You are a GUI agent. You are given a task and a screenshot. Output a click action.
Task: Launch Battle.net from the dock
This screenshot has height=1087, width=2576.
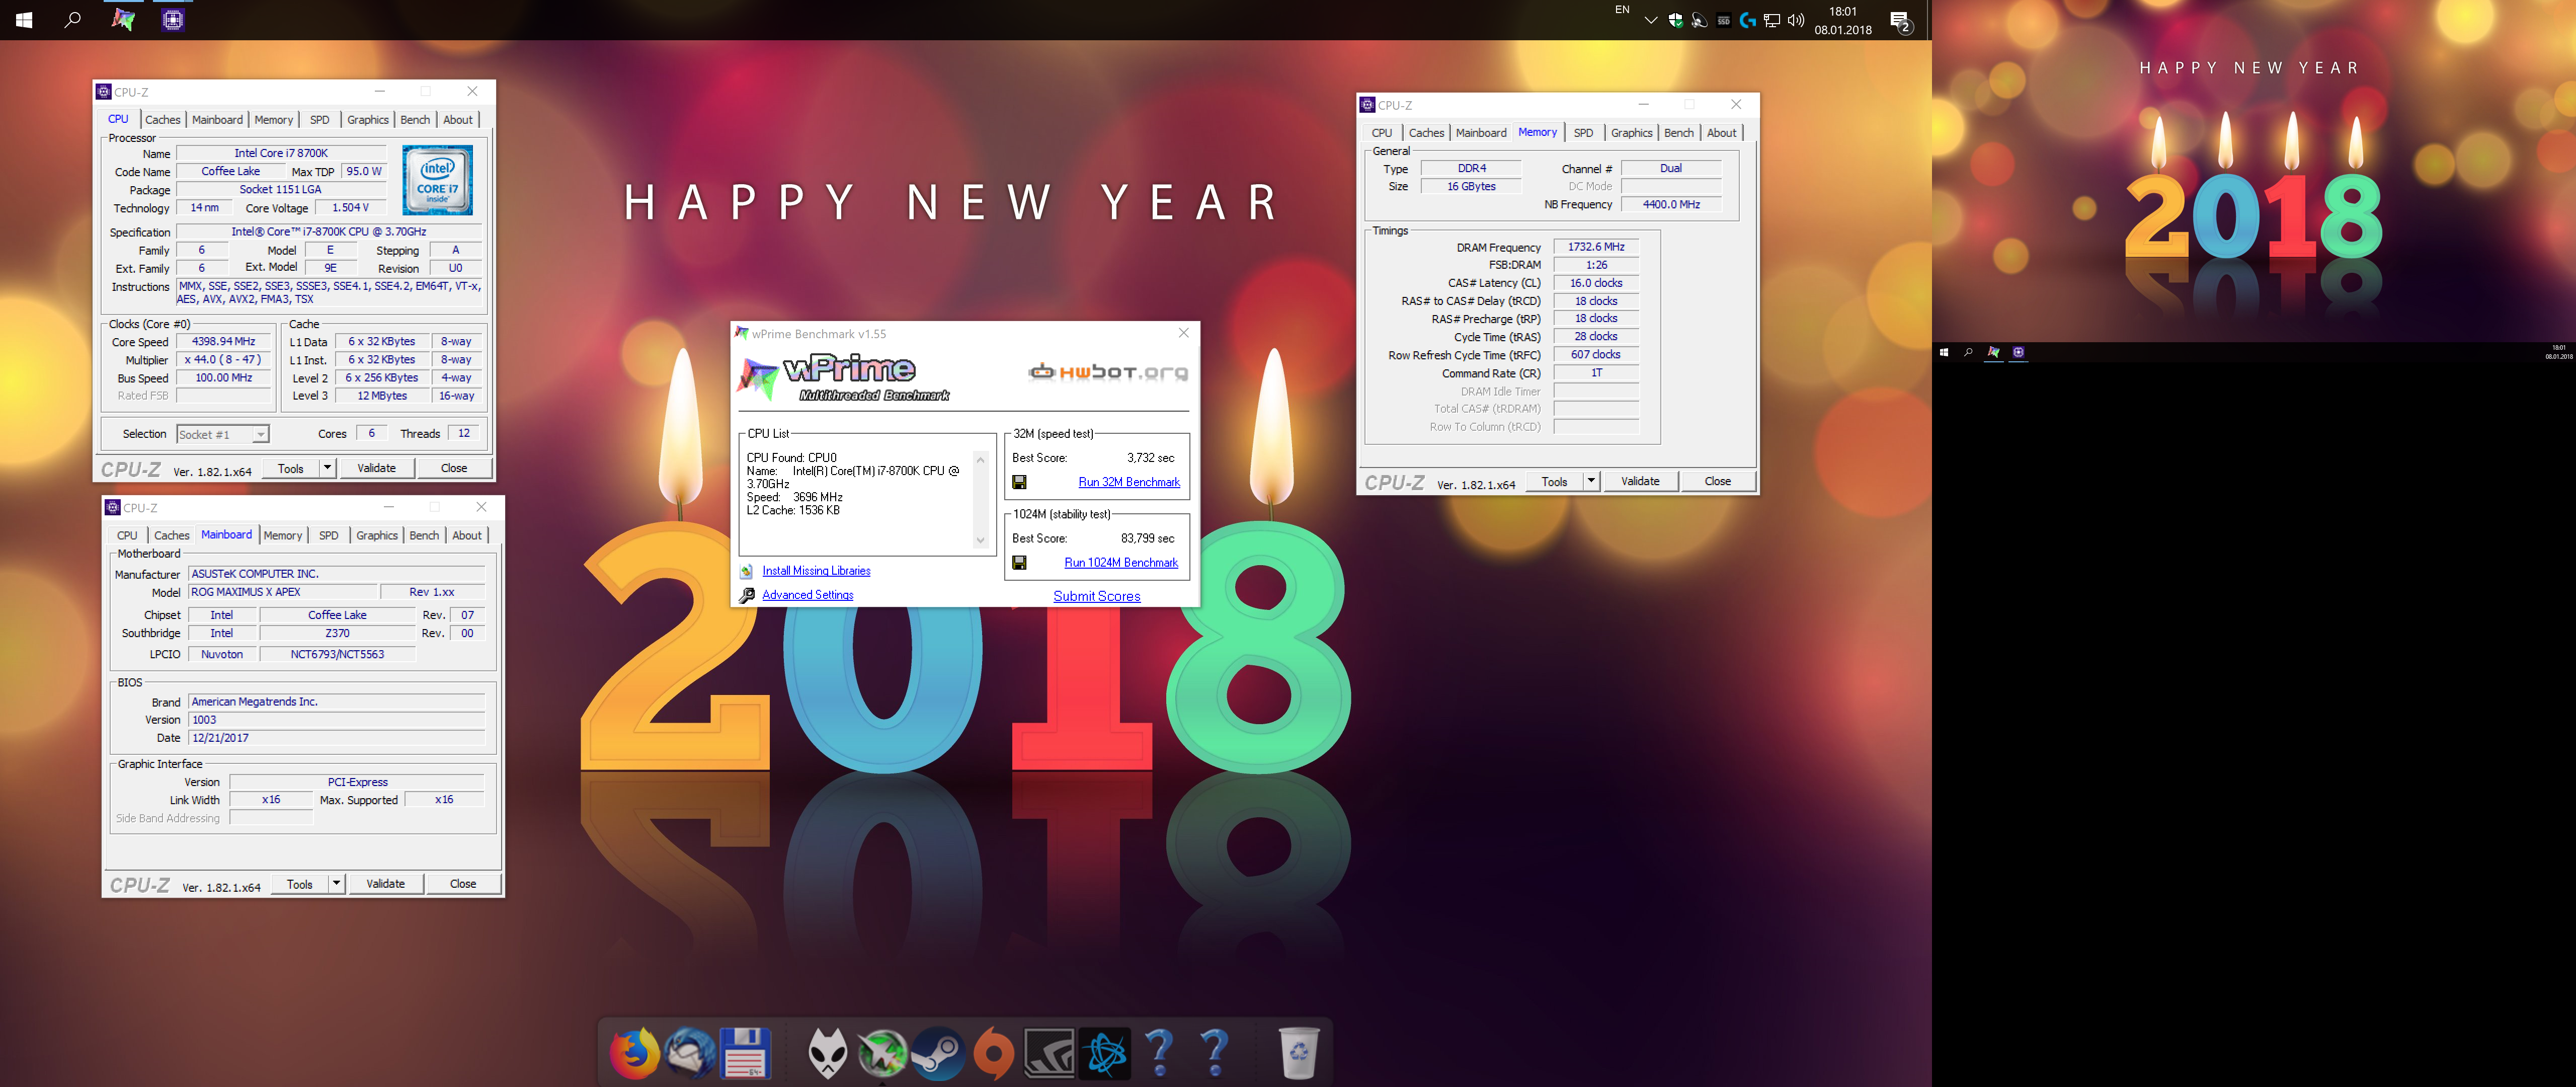pyautogui.click(x=1105, y=1053)
